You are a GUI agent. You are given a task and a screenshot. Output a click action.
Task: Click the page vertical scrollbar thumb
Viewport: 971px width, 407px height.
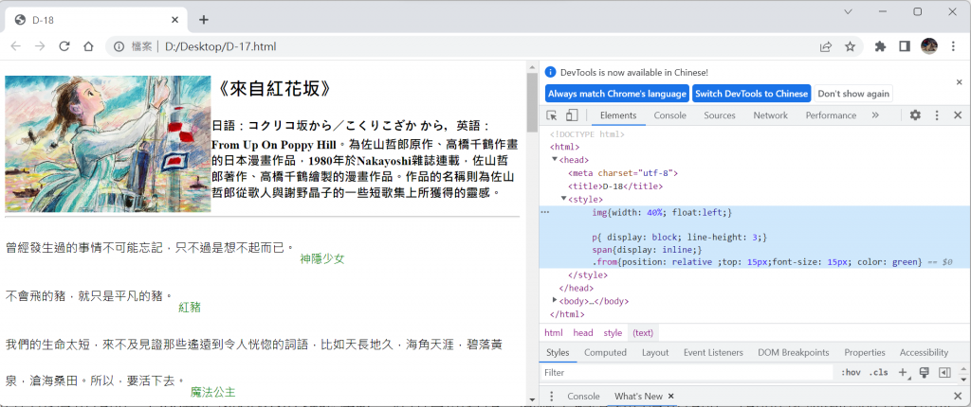533,102
